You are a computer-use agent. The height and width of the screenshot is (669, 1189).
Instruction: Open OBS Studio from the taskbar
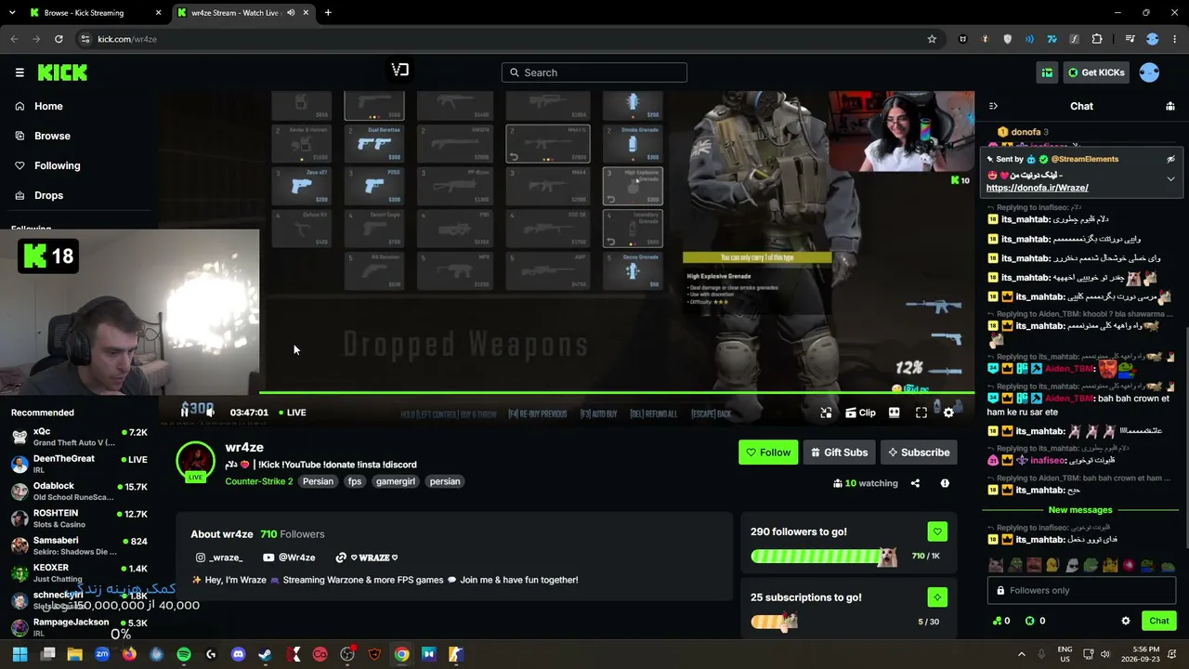(347, 654)
